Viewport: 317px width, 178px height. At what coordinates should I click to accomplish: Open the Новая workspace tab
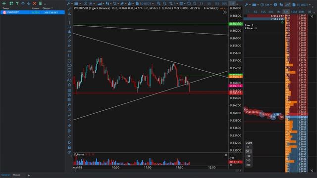tap(16, 175)
